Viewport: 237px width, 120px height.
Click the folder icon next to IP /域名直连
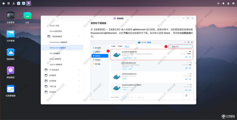click(x=46, y=70)
